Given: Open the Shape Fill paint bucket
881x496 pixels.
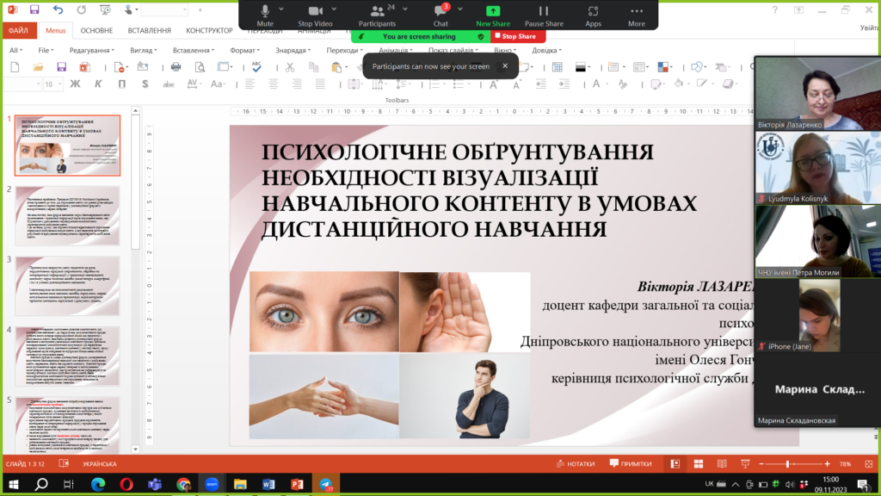Looking at the screenshot, I should 681,84.
